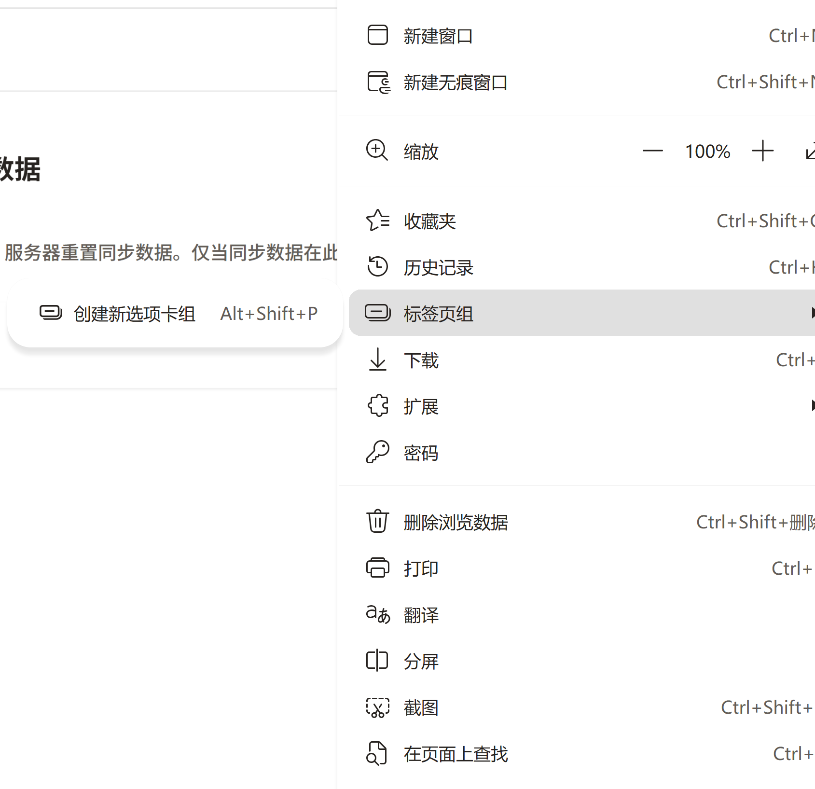Select 新建窗口 menu entry
The height and width of the screenshot is (789, 815).
tap(581, 36)
